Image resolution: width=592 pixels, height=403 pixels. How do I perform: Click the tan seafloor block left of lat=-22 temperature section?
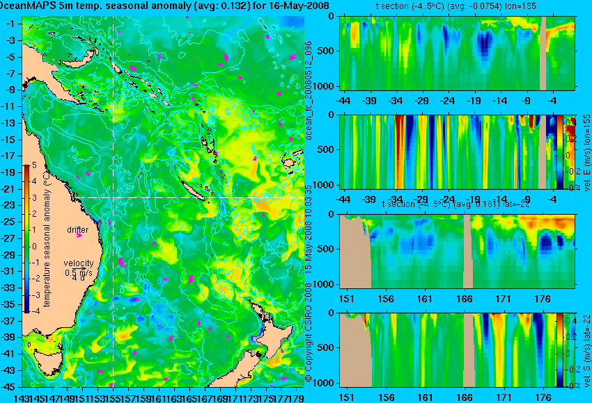354,252
